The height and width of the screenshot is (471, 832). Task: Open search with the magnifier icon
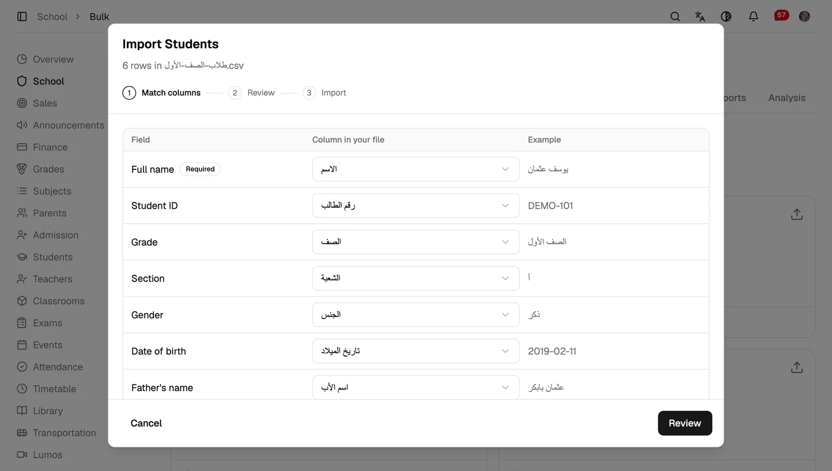coord(675,17)
